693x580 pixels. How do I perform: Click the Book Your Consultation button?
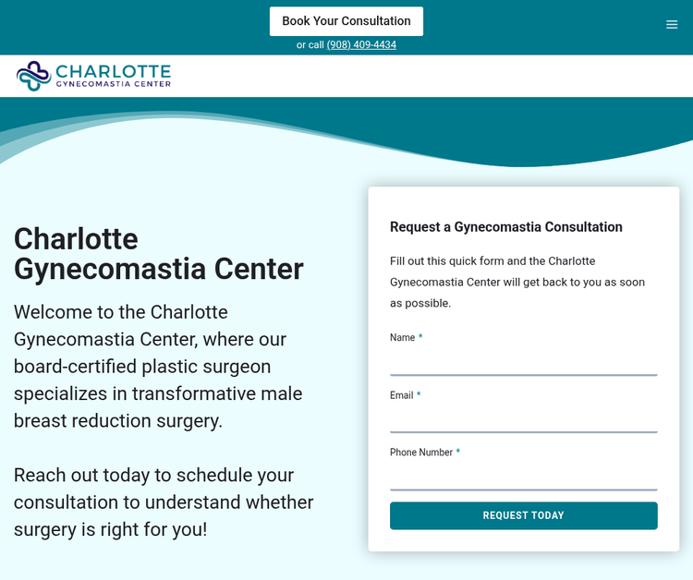346,21
